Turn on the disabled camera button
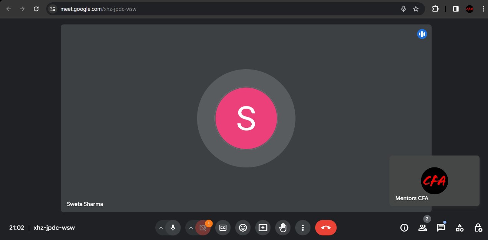 click(x=203, y=228)
